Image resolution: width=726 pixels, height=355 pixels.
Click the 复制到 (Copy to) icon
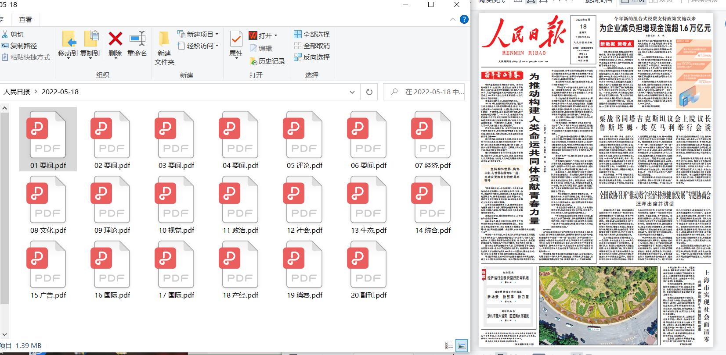tap(90, 44)
